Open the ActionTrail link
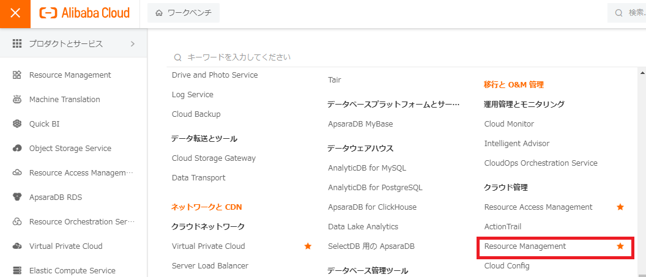 tap(503, 227)
